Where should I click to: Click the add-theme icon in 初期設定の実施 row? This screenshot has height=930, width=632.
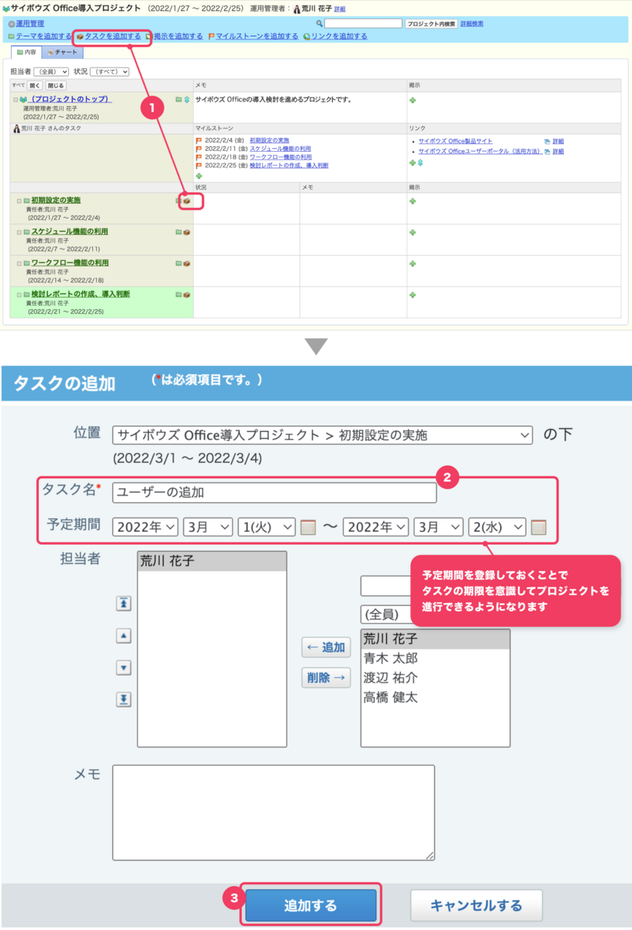(179, 201)
